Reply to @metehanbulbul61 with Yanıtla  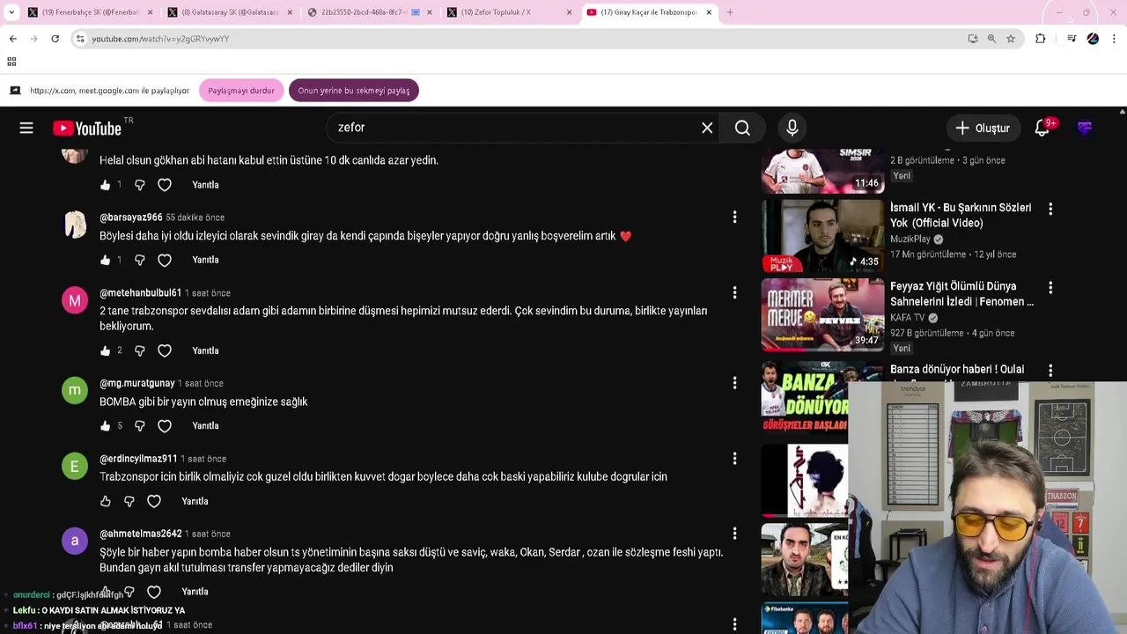(x=205, y=350)
